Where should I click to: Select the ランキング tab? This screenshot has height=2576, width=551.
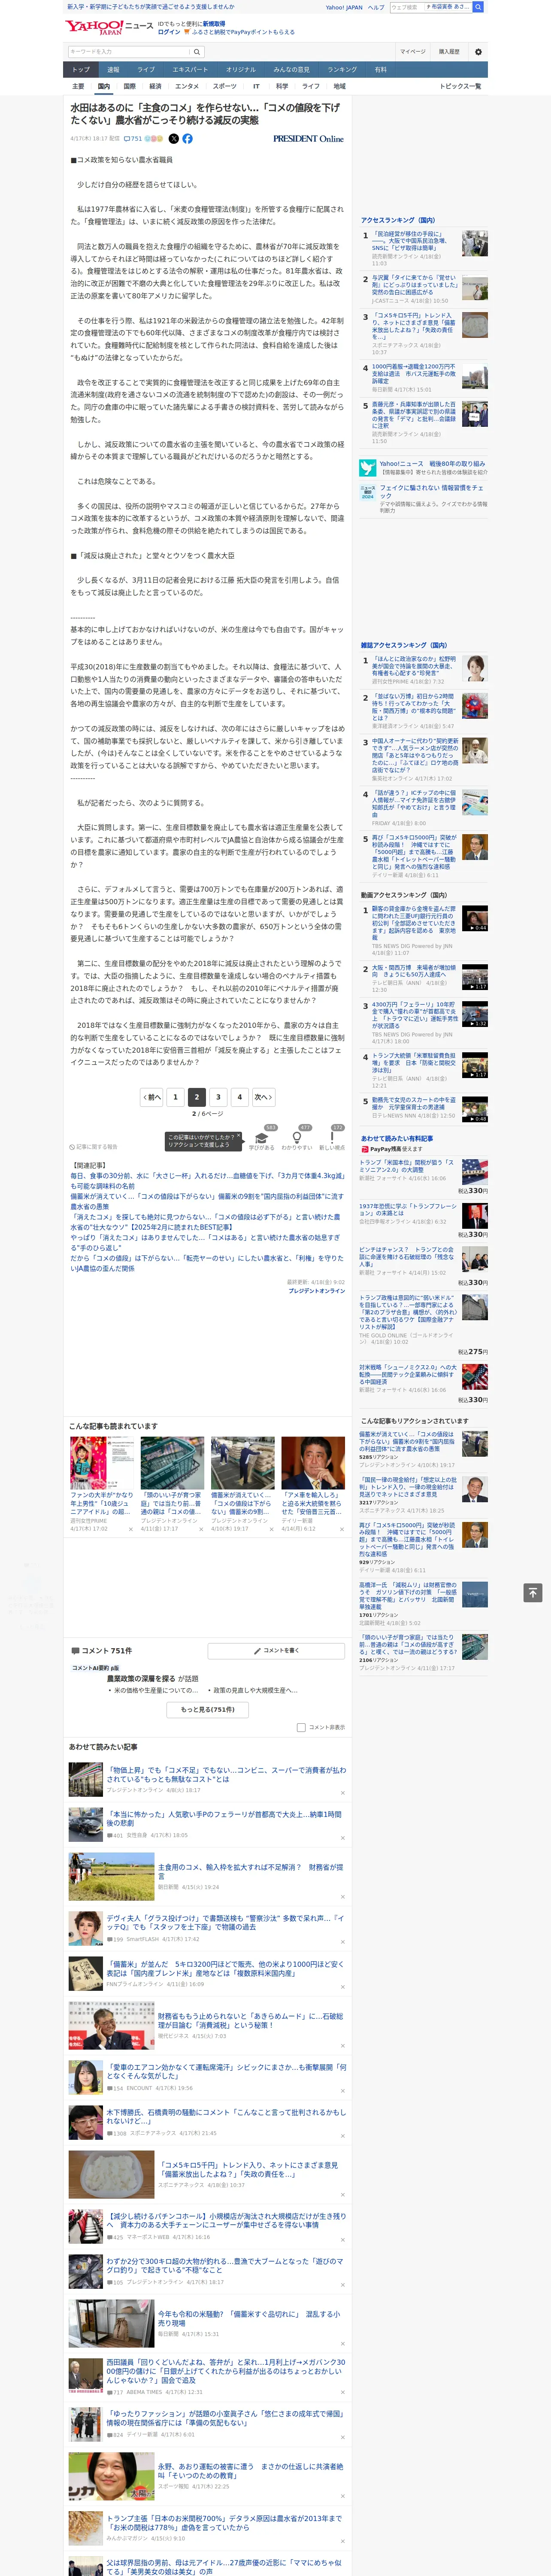tap(342, 70)
